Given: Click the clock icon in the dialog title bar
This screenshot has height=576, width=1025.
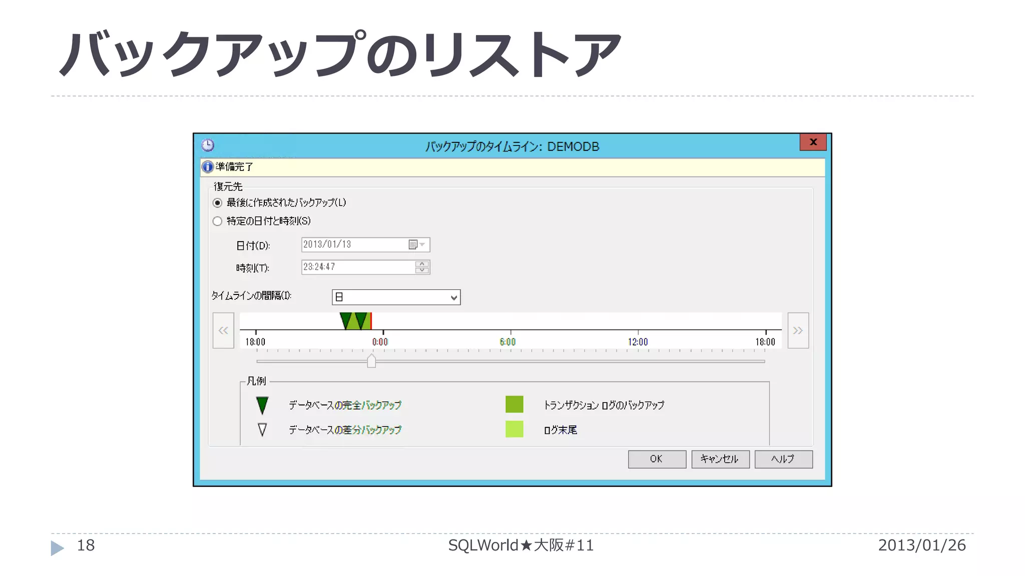Looking at the screenshot, I should coord(208,145).
